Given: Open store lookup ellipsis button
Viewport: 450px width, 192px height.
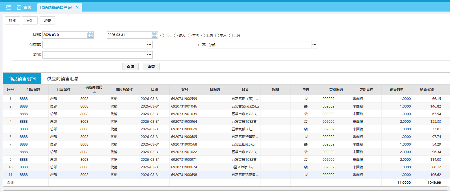Looking at the screenshot, I should (315, 45).
